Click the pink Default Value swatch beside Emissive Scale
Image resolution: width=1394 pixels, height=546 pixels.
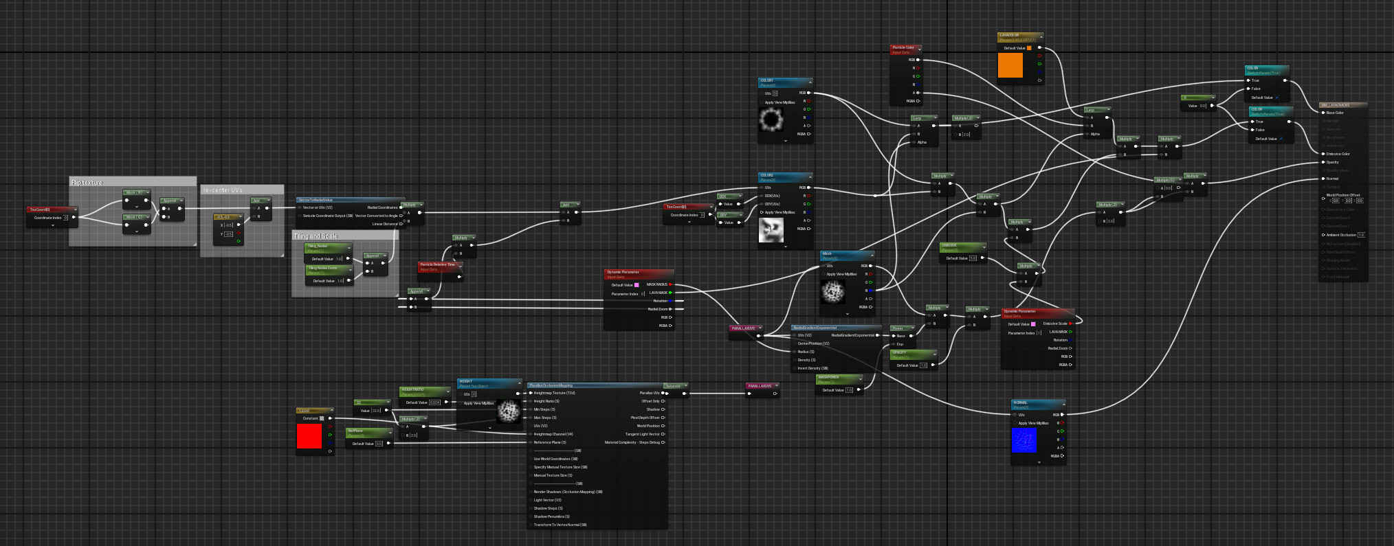(x=1033, y=324)
